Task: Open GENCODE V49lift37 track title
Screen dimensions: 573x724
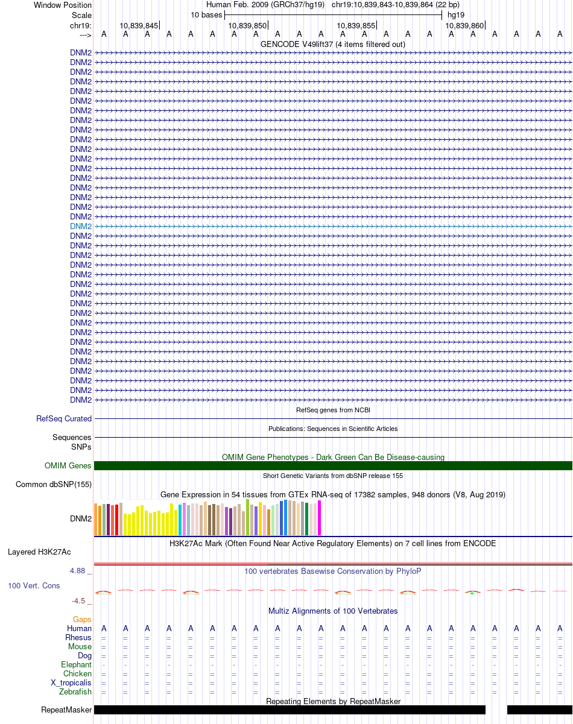Action: (333, 44)
